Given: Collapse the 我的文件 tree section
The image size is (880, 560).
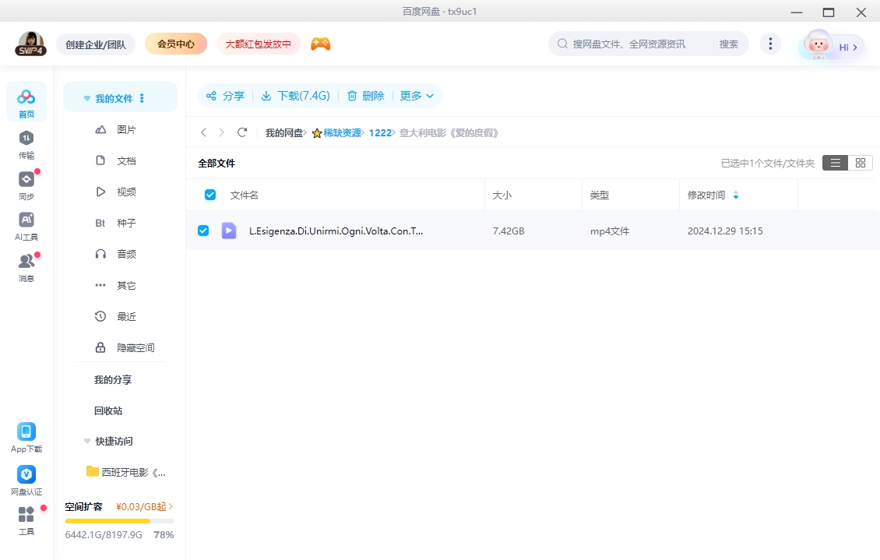Looking at the screenshot, I should (x=86, y=97).
